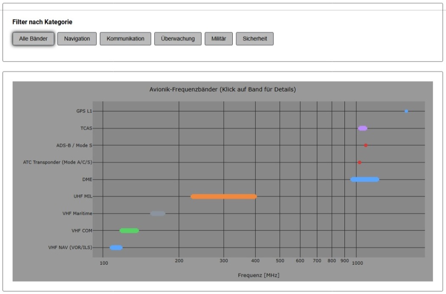
Task: Show only Kommunikation frequency bands
Action: click(125, 39)
